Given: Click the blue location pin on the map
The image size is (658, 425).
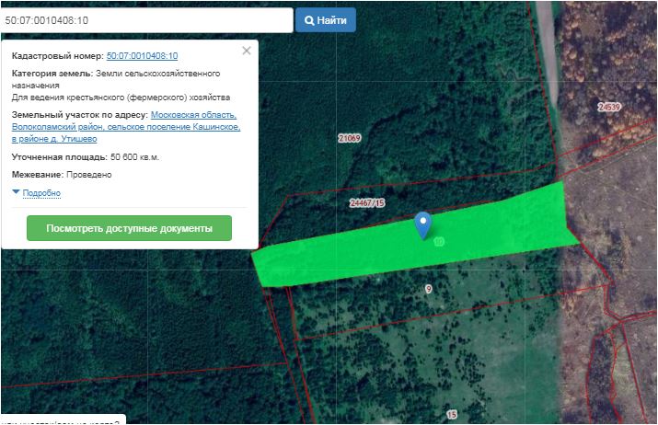Looking at the screenshot, I should click(x=422, y=224).
